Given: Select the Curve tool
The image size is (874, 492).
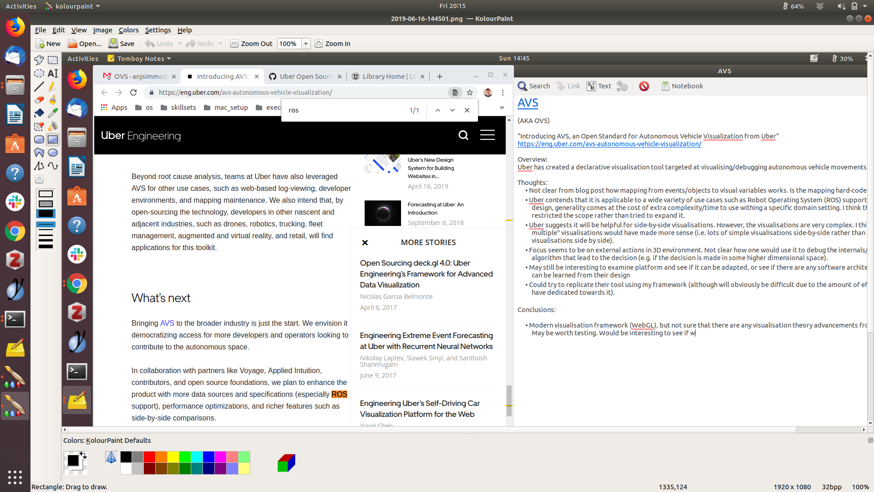Looking at the screenshot, I should tap(53, 166).
